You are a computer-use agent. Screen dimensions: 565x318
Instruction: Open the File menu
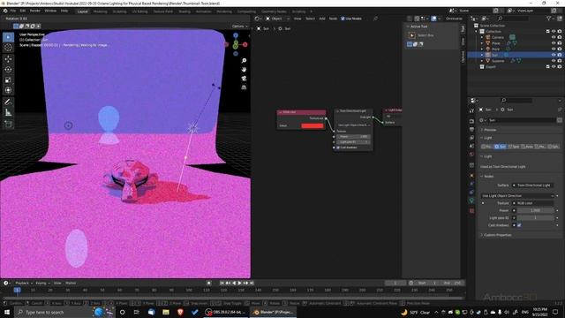pyautogui.click(x=13, y=11)
